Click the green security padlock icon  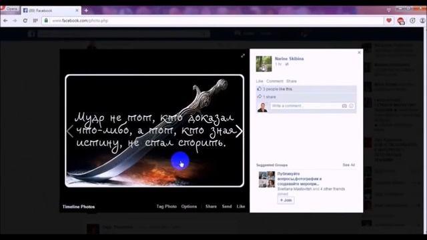click(46, 21)
